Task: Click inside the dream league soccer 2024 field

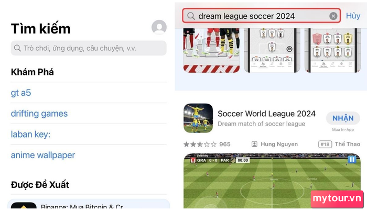Action: (x=262, y=16)
